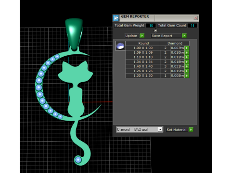The width and height of the screenshot is (231, 173).
Task: Click the green arrow for 1.09 X 1.09 row
Action: pyautogui.click(x=187, y=52)
